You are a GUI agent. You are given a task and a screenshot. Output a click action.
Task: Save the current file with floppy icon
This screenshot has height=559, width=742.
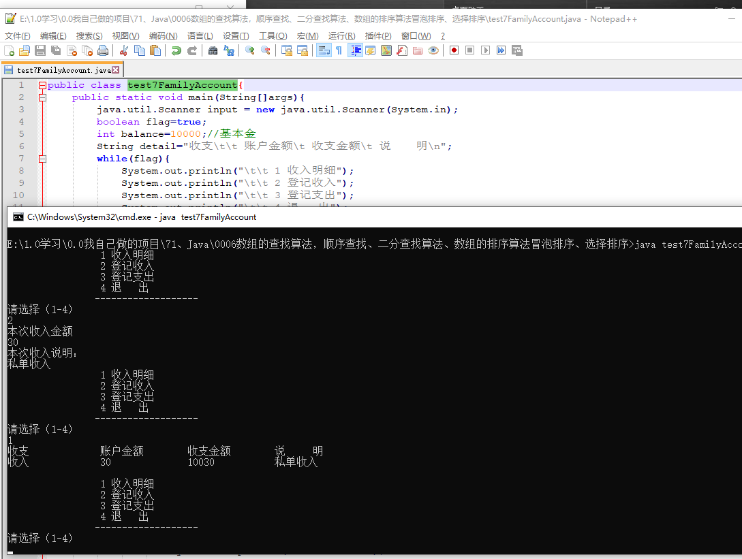pos(40,50)
